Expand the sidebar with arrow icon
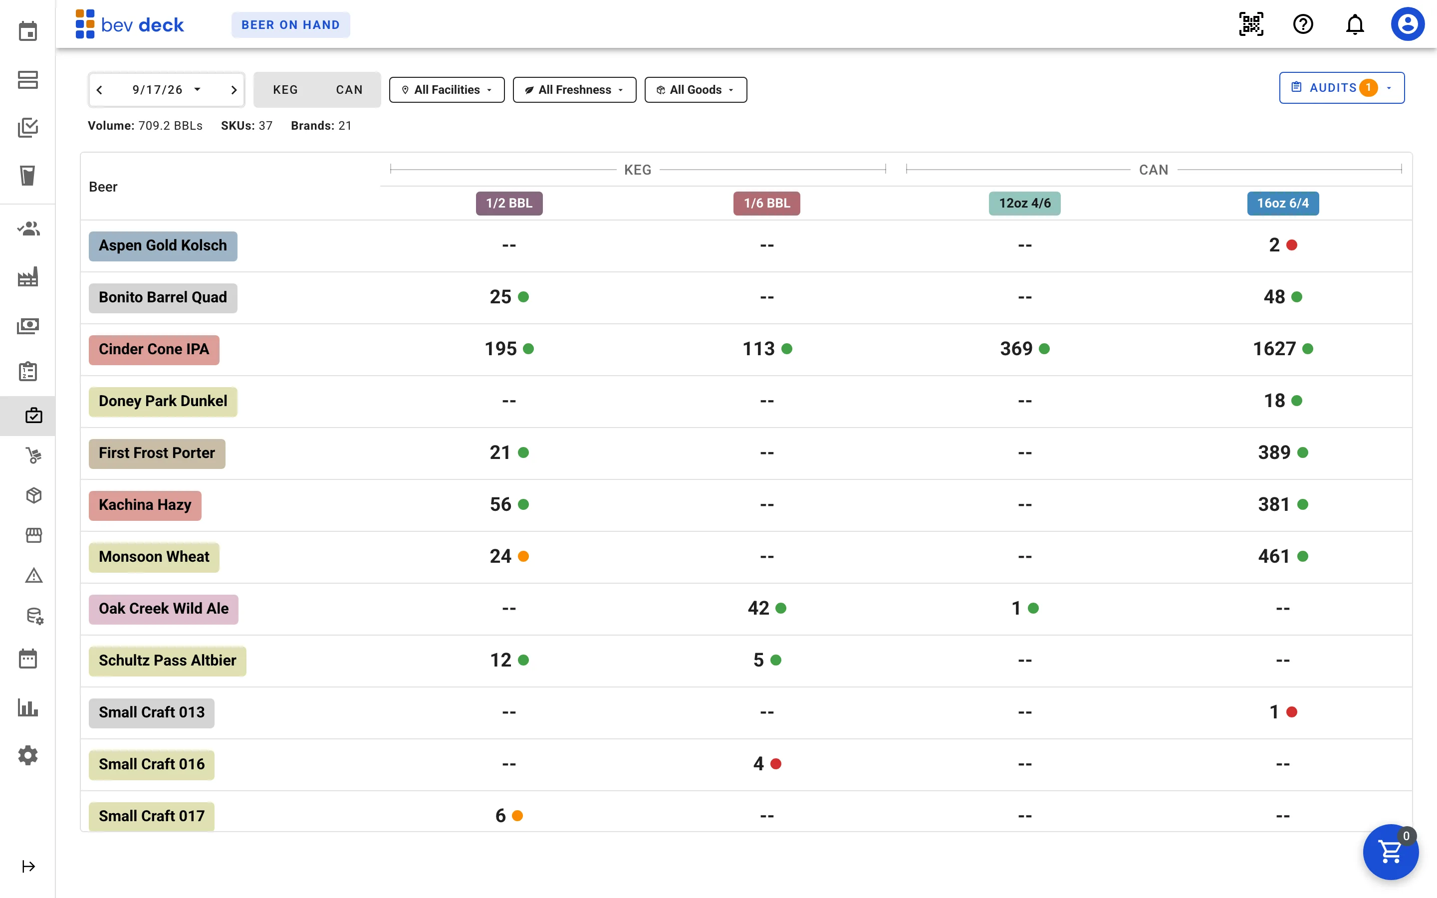 click(28, 867)
